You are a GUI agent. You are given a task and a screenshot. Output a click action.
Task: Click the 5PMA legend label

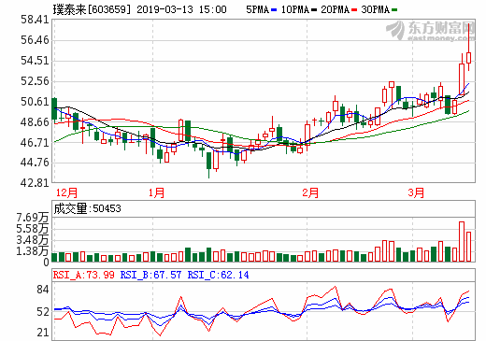point(257,9)
